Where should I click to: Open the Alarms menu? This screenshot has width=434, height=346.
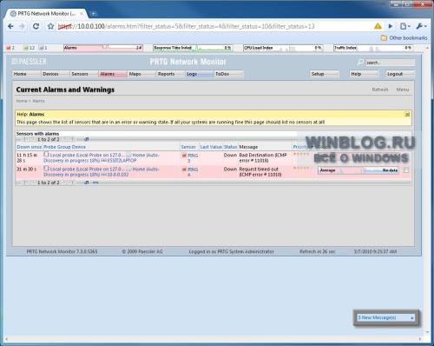pyautogui.click(x=113, y=74)
